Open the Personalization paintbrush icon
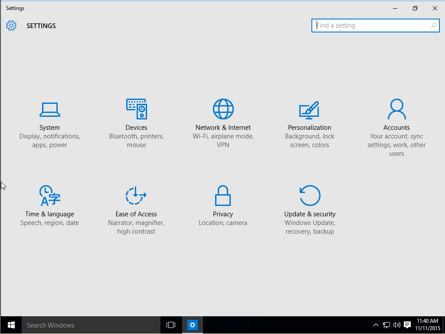Viewport: 445px width, 334px height. pyautogui.click(x=309, y=110)
